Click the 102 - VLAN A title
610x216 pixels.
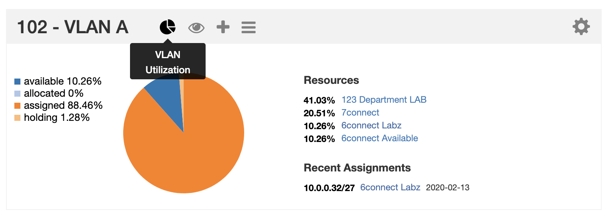tap(73, 27)
